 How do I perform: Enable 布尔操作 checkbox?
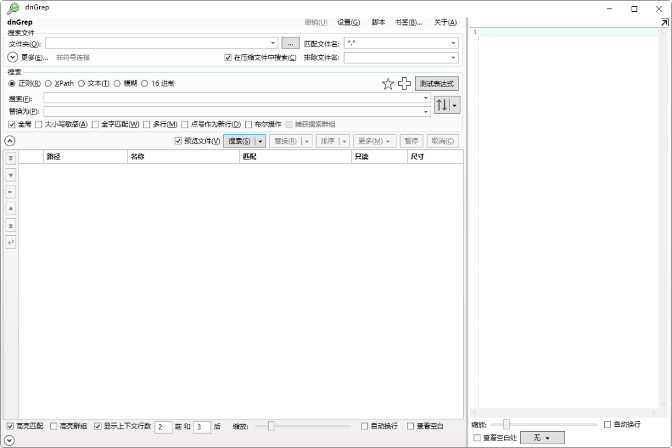[248, 124]
